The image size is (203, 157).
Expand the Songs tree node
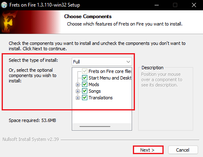pos(78,91)
